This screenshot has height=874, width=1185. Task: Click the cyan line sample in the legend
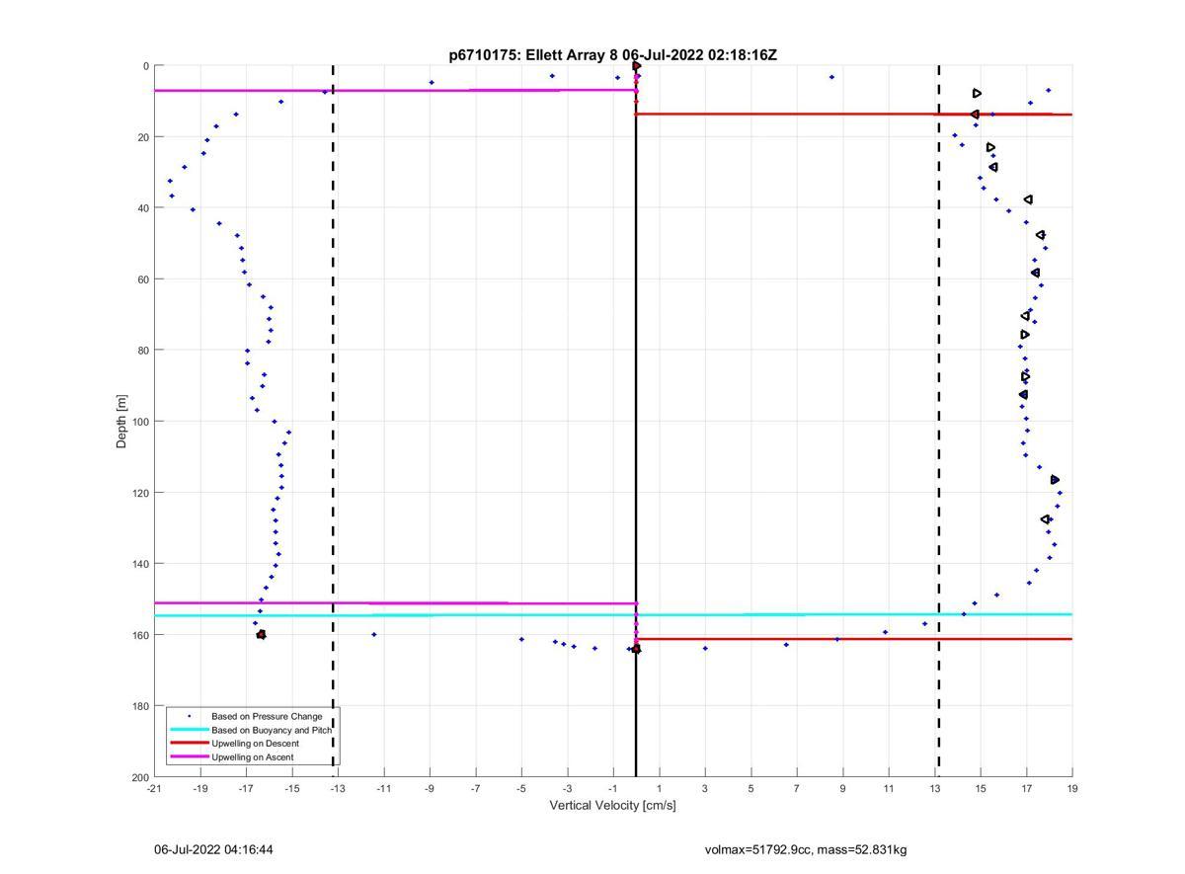tap(190, 730)
